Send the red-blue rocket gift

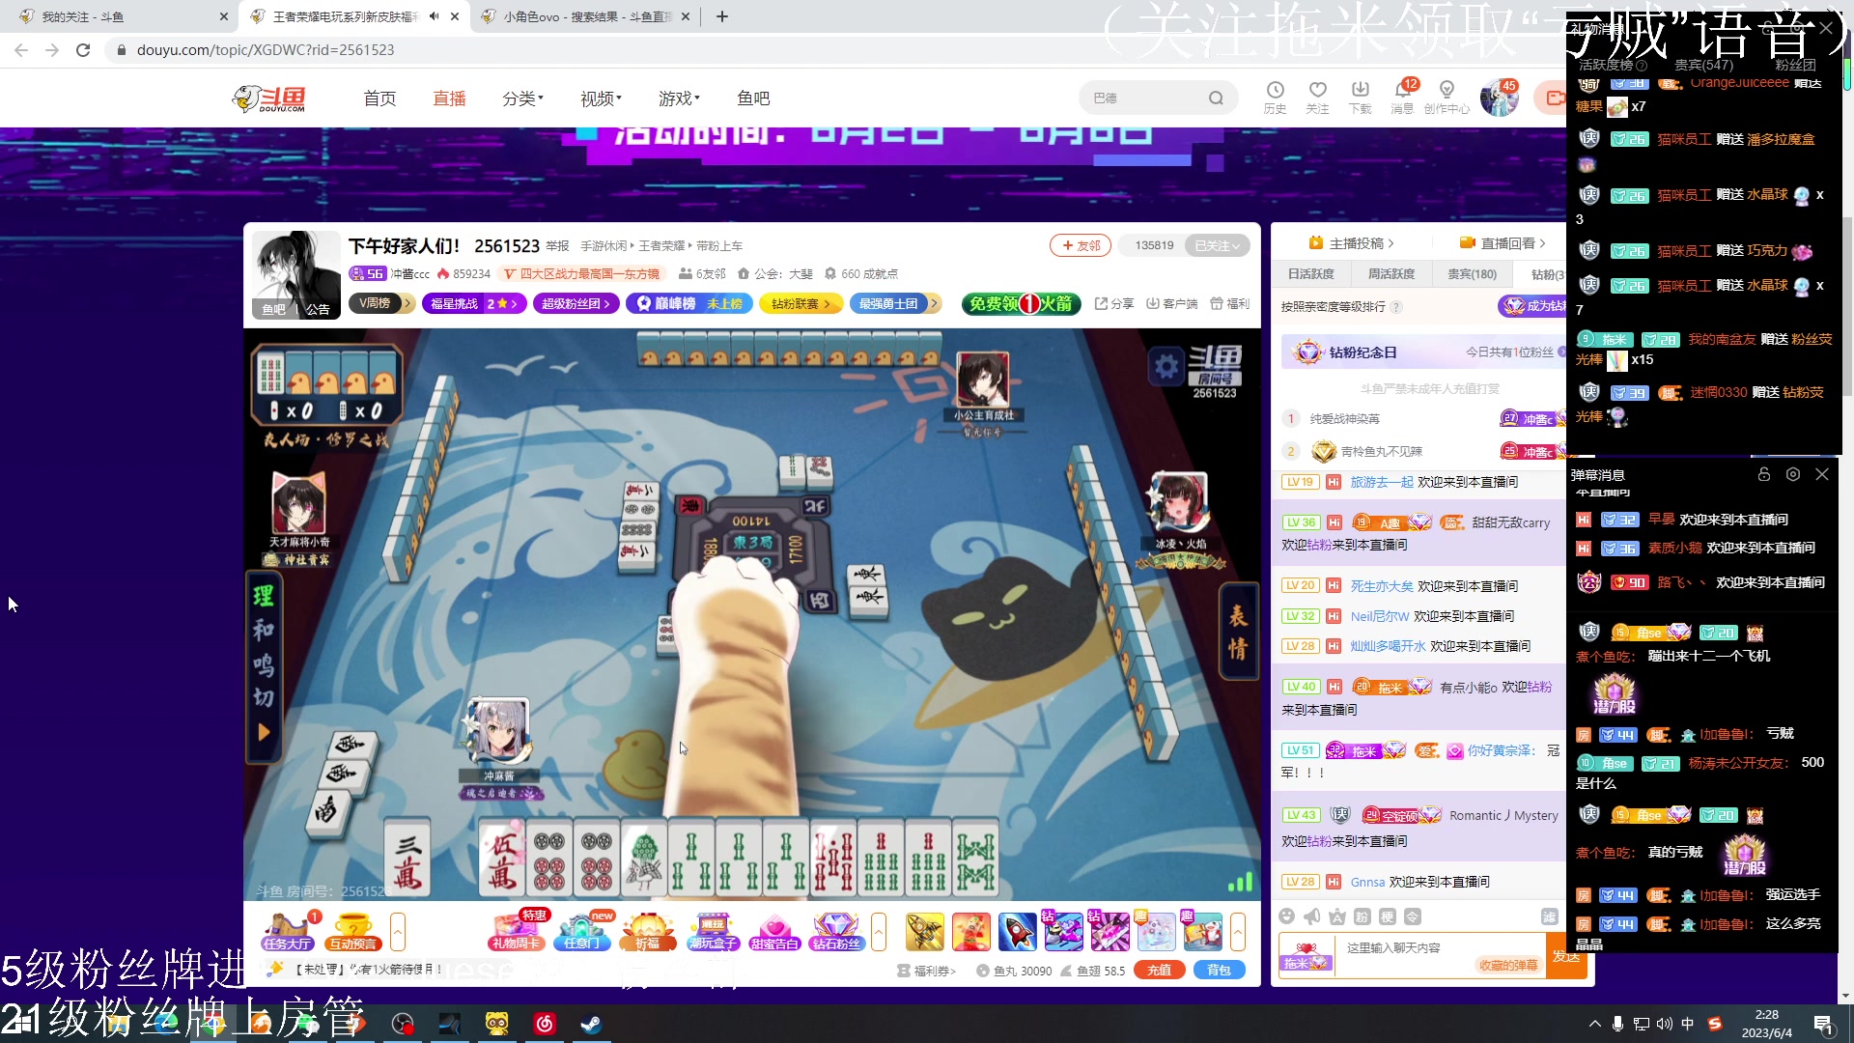click(1017, 931)
